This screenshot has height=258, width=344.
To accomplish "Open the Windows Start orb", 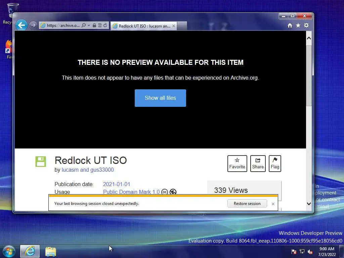I will 9,251.
